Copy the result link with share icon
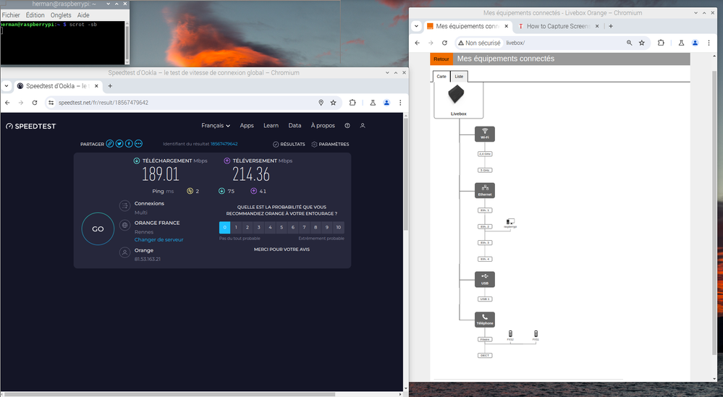723x397 pixels. pyautogui.click(x=110, y=144)
